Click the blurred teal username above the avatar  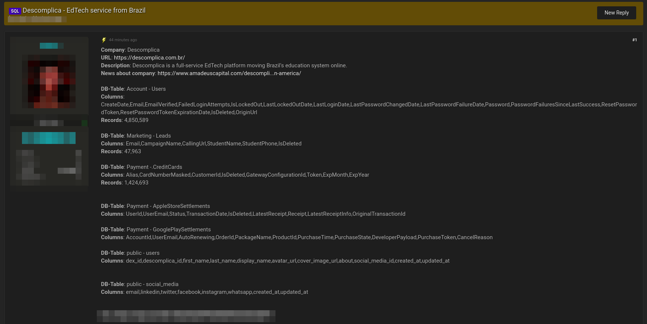pyautogui.click(x=51, y=46)
